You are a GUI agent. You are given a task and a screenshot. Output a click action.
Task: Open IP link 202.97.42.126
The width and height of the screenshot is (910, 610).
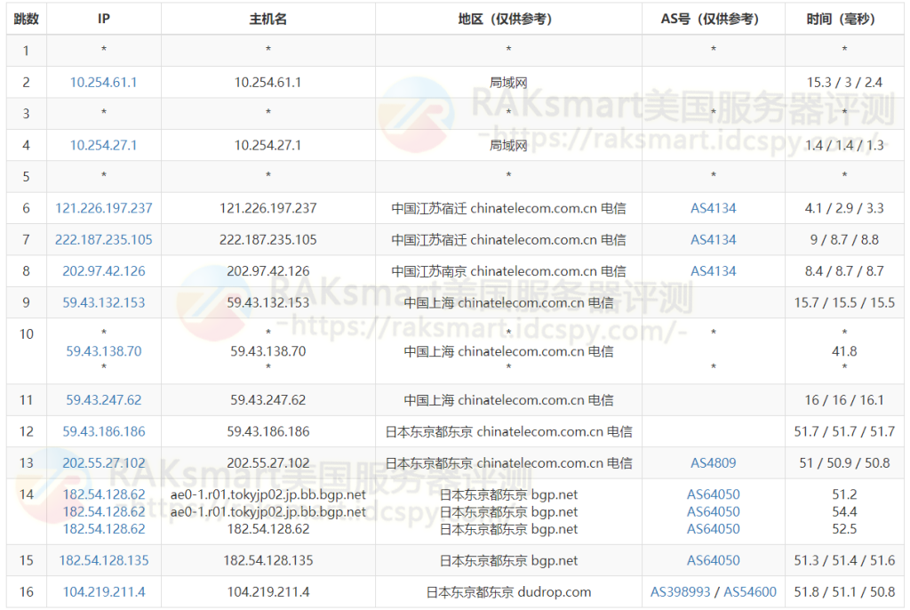[x=103, y=270]
